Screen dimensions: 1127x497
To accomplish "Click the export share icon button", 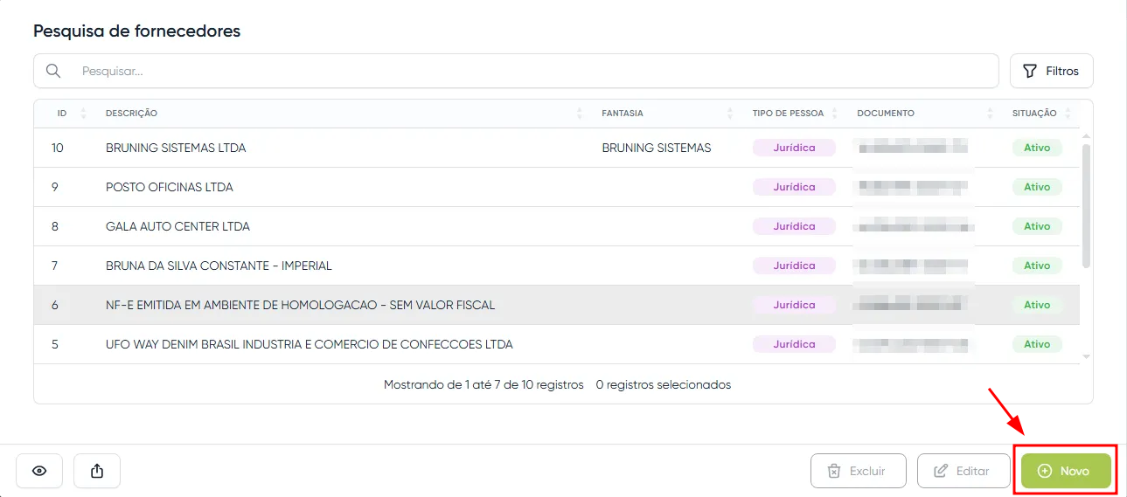I will tap(97, 471).
